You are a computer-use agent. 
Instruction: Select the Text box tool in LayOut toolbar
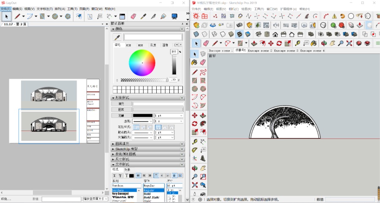[x=90, y=16]
